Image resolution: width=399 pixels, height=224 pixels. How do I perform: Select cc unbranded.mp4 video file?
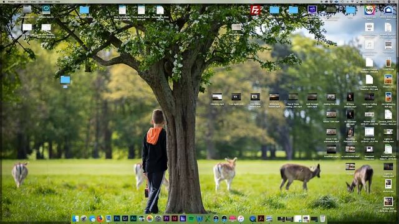pyautogui.click(x=350, y=149)
